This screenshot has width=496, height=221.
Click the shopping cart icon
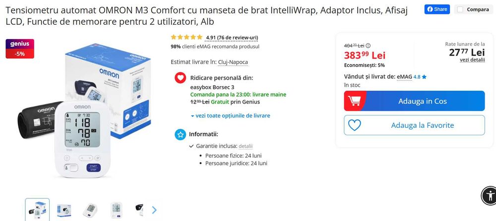pos(355,101)
